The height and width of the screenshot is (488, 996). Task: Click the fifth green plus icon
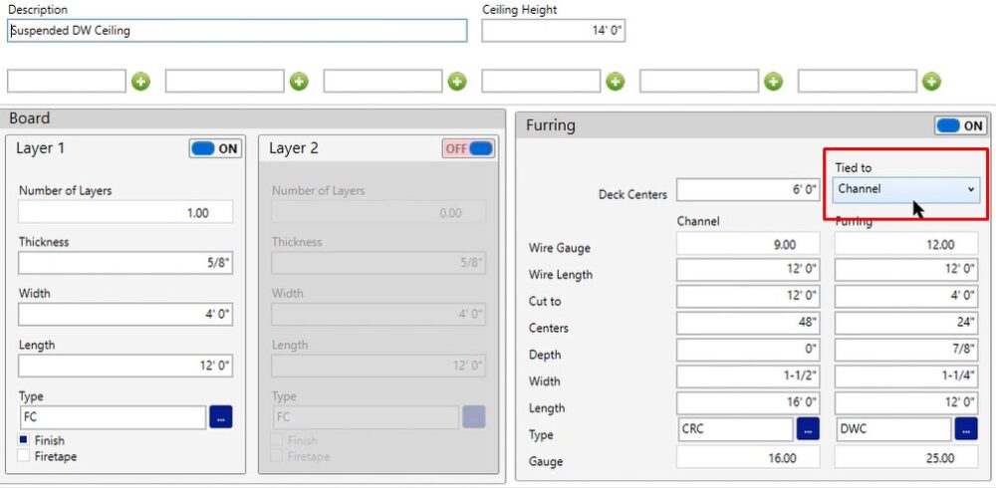pos(773,82)
